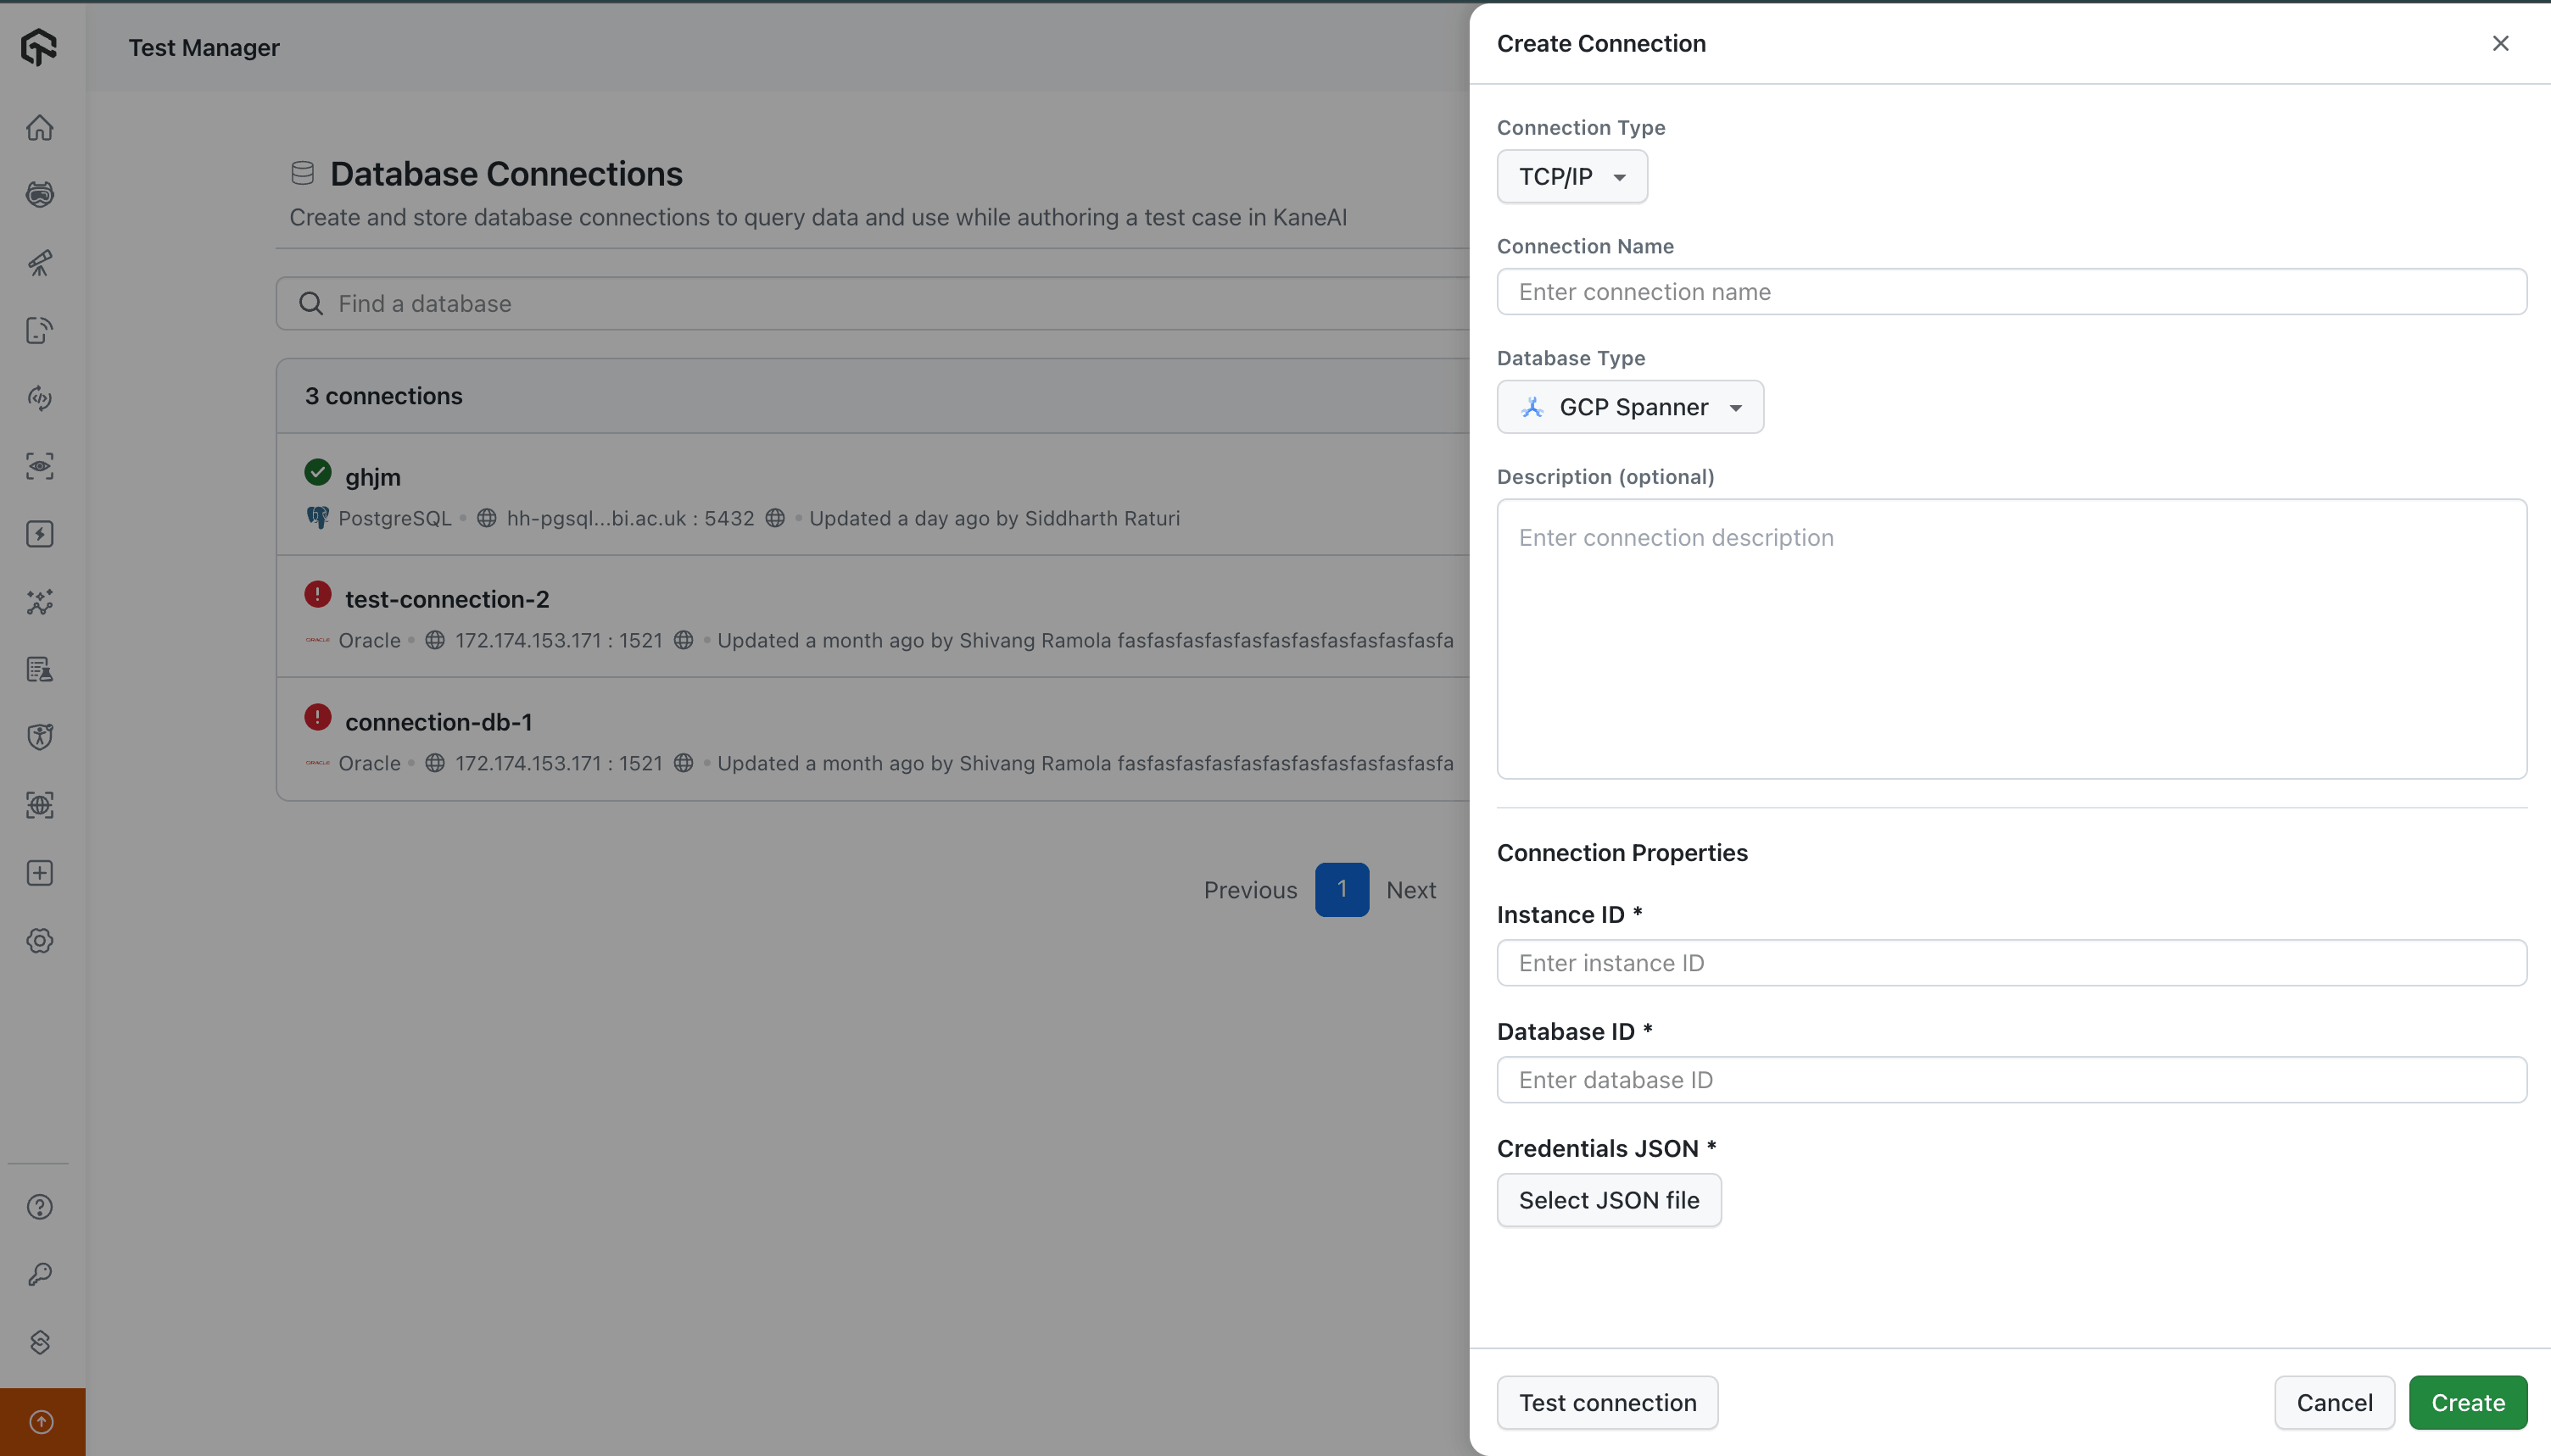
Task: Click the Enter instance ID field
Action: click(x=2011, y=962)
